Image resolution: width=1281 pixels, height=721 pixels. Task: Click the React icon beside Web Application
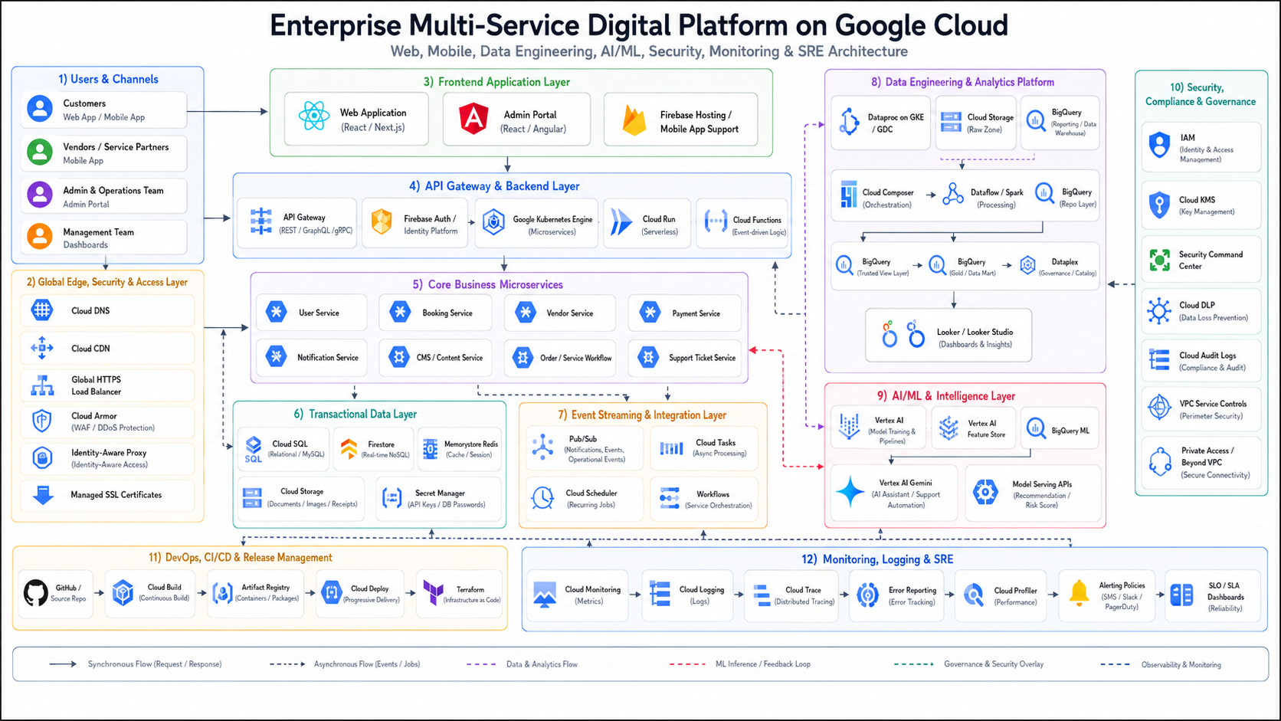click(314, 117)
